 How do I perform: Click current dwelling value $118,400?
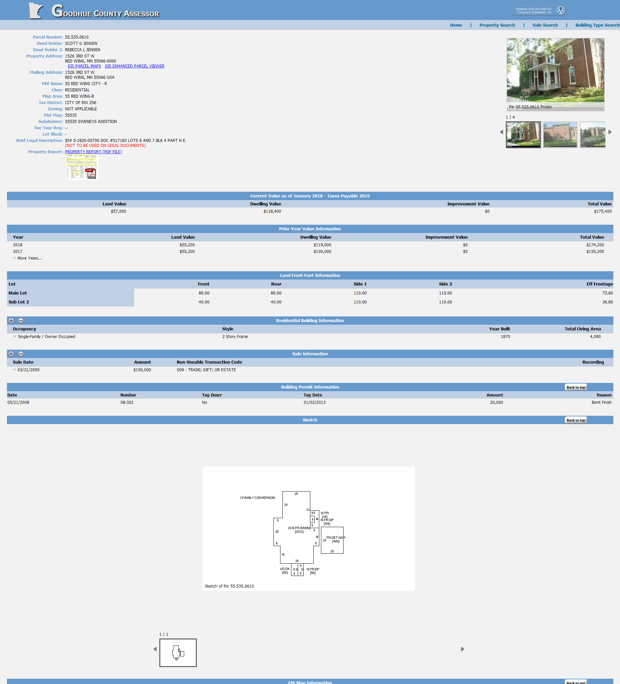click(x=272, y=211)
